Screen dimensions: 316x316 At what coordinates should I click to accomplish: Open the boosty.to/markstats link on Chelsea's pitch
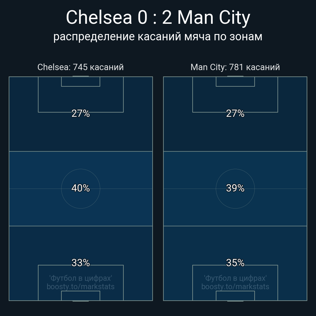[x=80, y=287]
